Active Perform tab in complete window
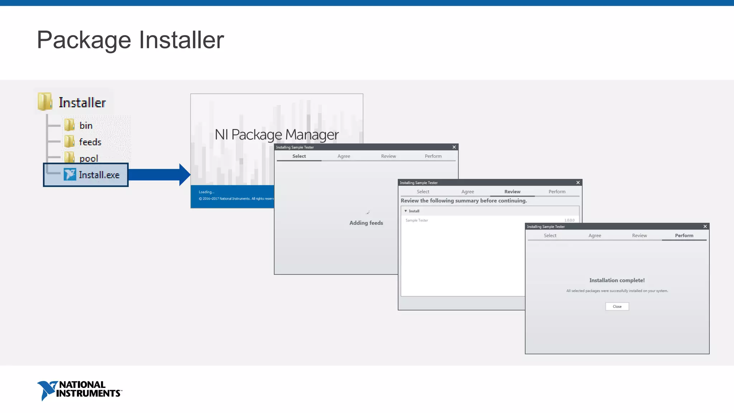The width and height of the screenshot is (734, 413). [684, 235]
